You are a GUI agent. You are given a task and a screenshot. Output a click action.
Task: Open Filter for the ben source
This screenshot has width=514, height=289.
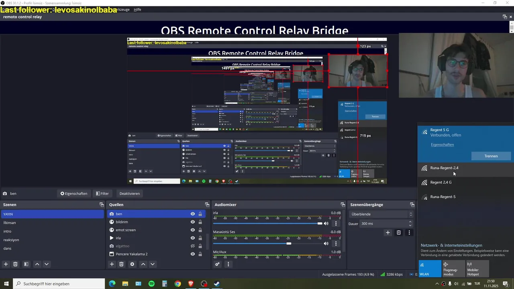click(102, 193)
